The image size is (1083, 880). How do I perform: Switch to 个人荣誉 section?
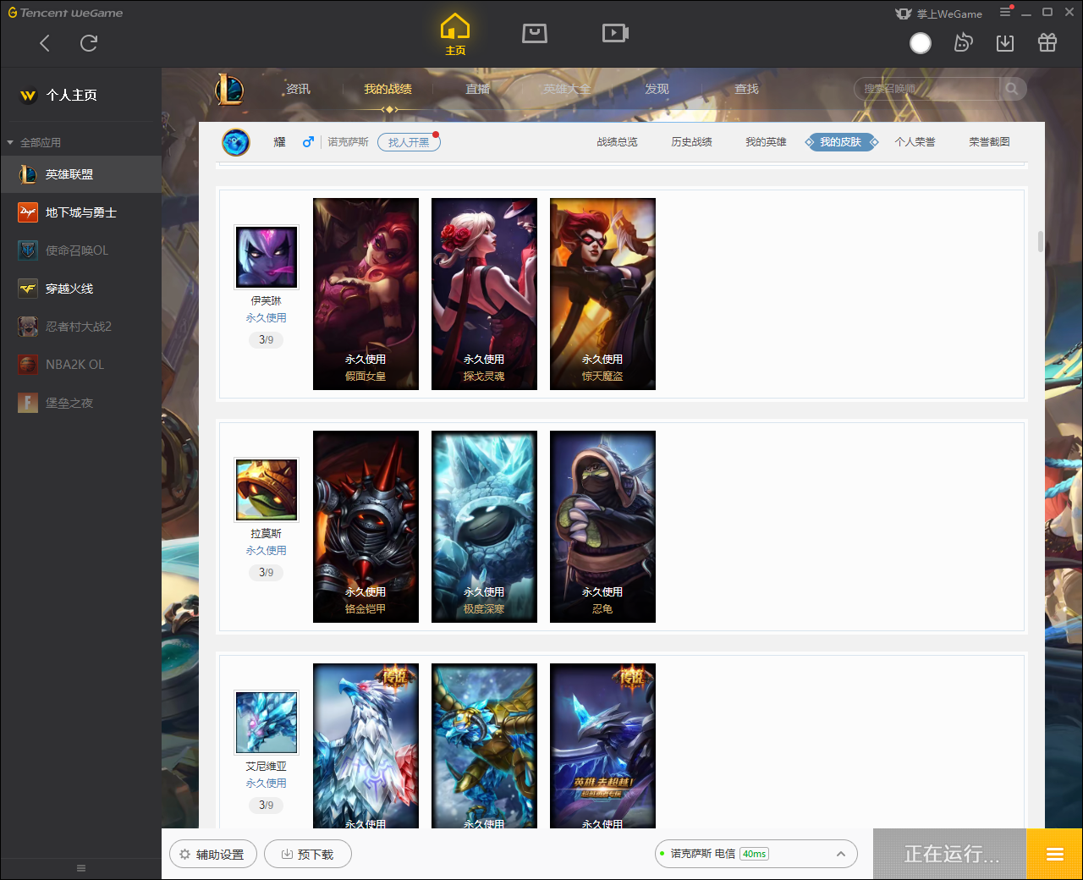(x=915, y=142)
